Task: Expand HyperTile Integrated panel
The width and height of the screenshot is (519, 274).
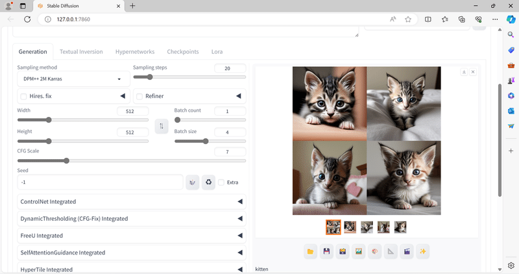Action: [x=132, y=268]
